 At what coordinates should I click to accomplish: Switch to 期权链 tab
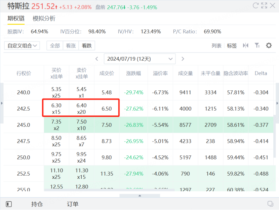16,19
